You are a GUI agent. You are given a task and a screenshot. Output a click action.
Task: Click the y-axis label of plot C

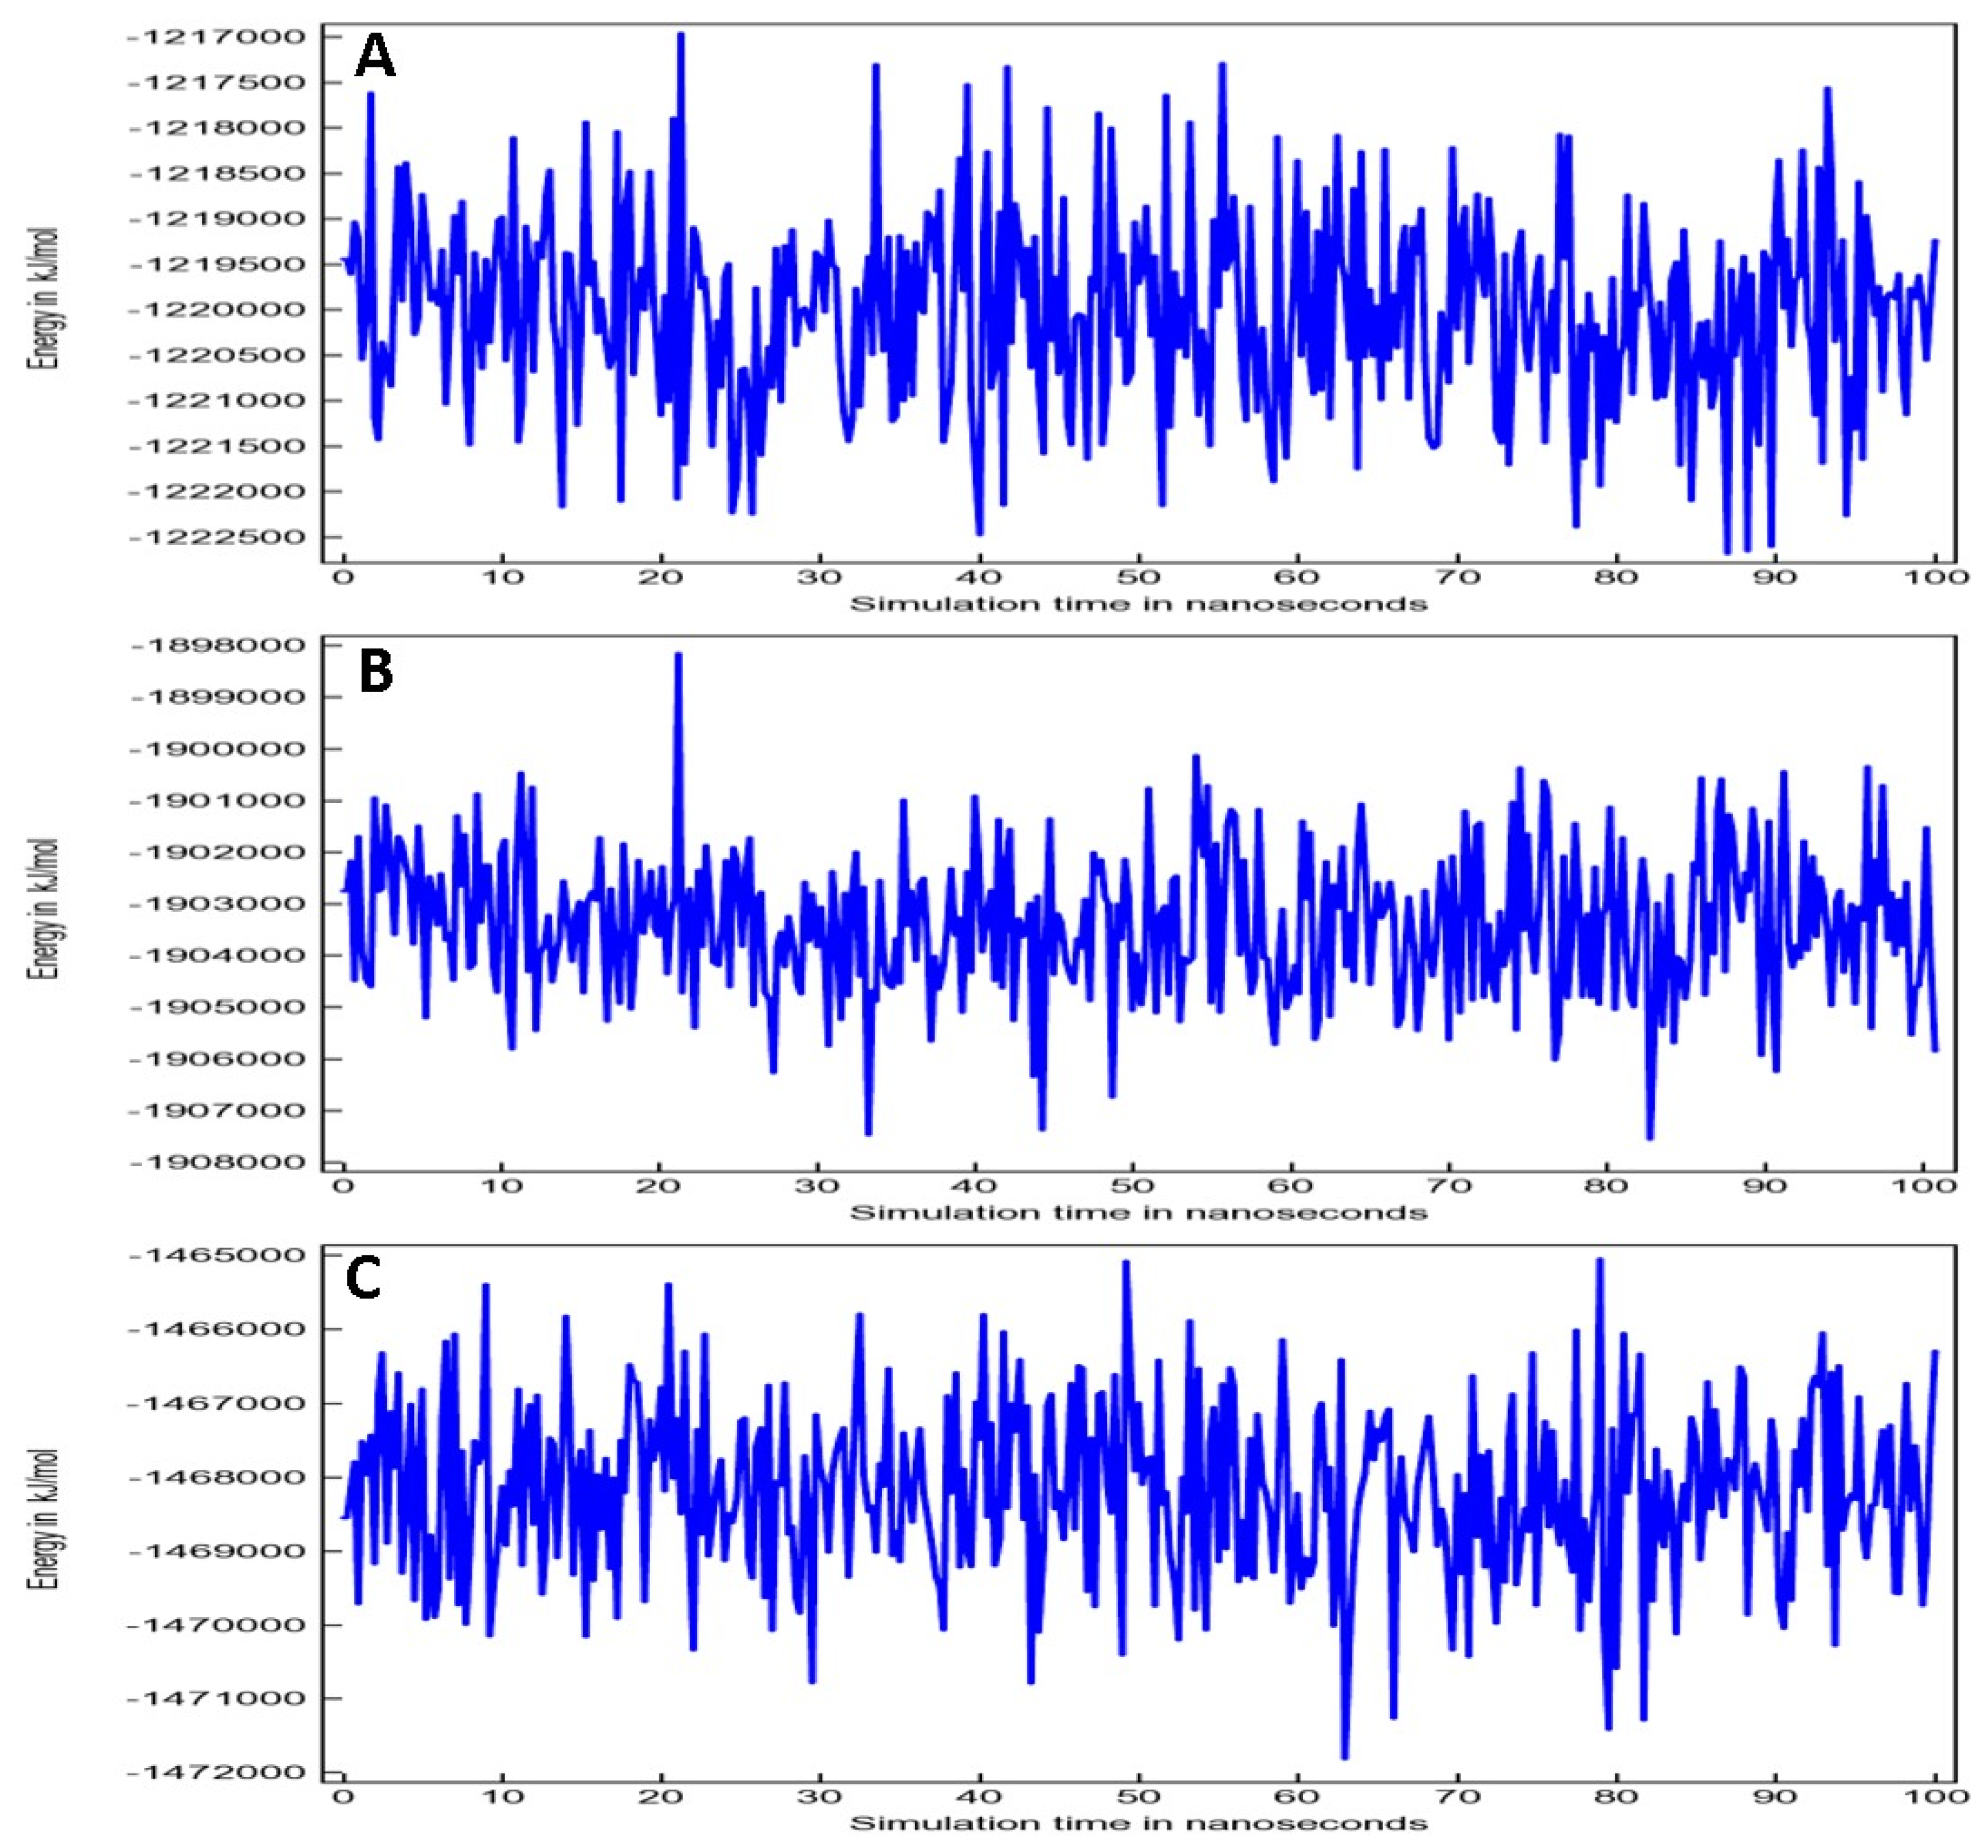pos(44,1518)
